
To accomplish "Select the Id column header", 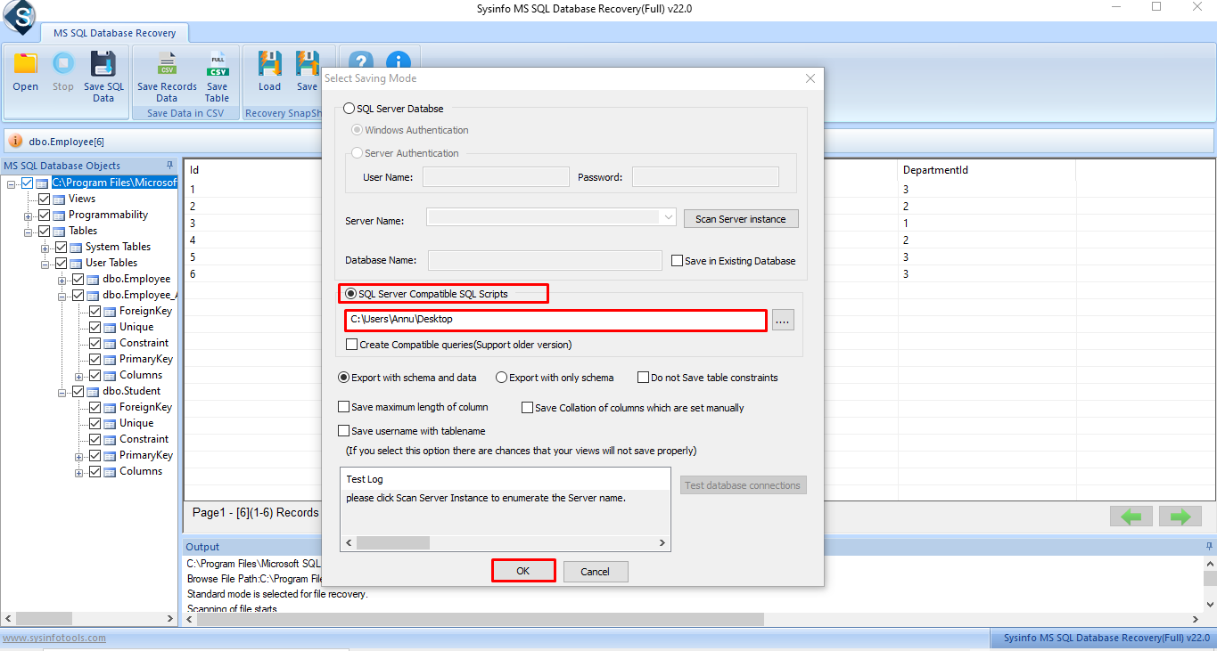I will [x=194, y=170].
